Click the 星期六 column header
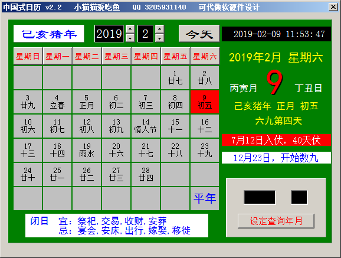The width and height of the screenshot is (341, 258). pyautogui.click(x=205, y=56)
